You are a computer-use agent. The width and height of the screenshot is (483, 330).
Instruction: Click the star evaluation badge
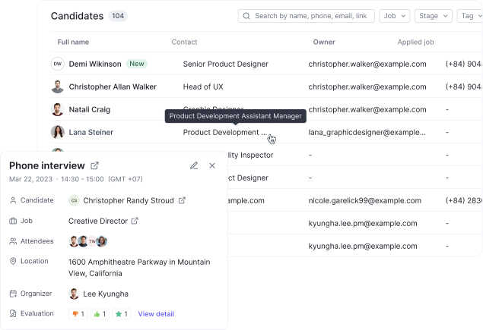(121, 313)
